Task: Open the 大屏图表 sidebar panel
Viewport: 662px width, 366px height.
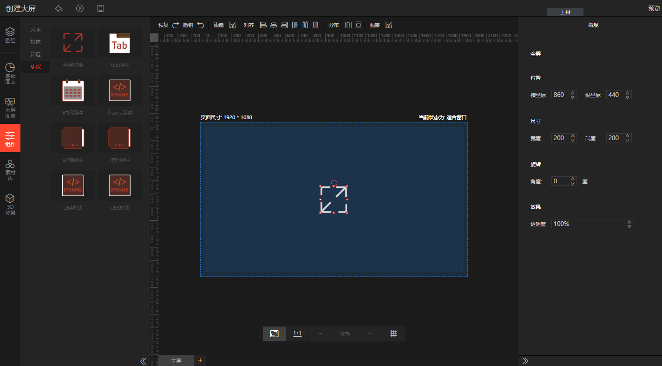Action: [x=10, y=108]
